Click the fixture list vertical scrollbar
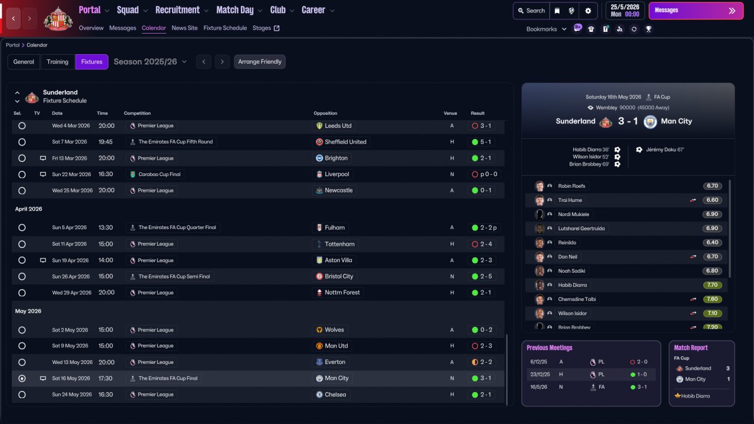 click(x=507, y=370)
